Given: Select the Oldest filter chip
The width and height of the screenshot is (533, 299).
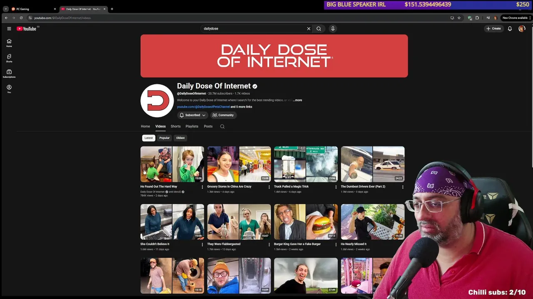Looking at the screenshot, I should pyautogui.click(x=180, y=138).
